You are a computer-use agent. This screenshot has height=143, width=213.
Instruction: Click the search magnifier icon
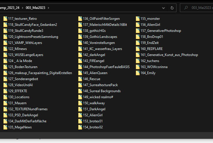tap(186, 8)
